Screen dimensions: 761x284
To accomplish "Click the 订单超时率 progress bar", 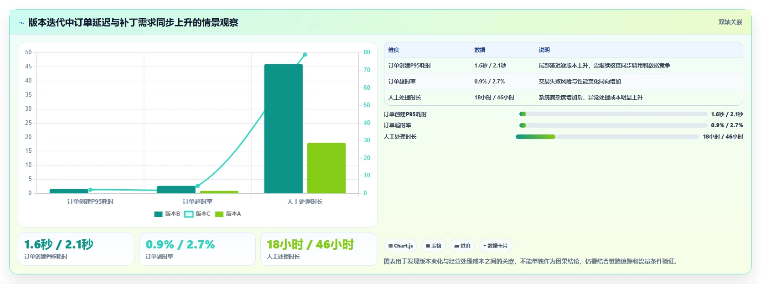I will [x=613, y=125].
